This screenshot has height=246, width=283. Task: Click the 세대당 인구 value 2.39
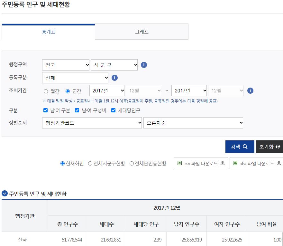157,240
